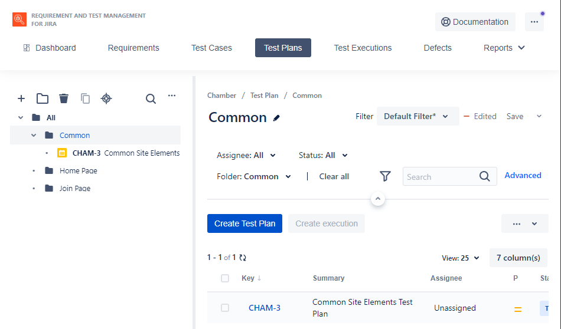Screen dimensions: 561x329
Task: Go to the Dashboard tab
Action: pos(50,48)
